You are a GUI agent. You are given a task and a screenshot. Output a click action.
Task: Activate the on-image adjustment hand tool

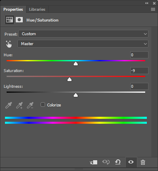click(x=9, y=44)
